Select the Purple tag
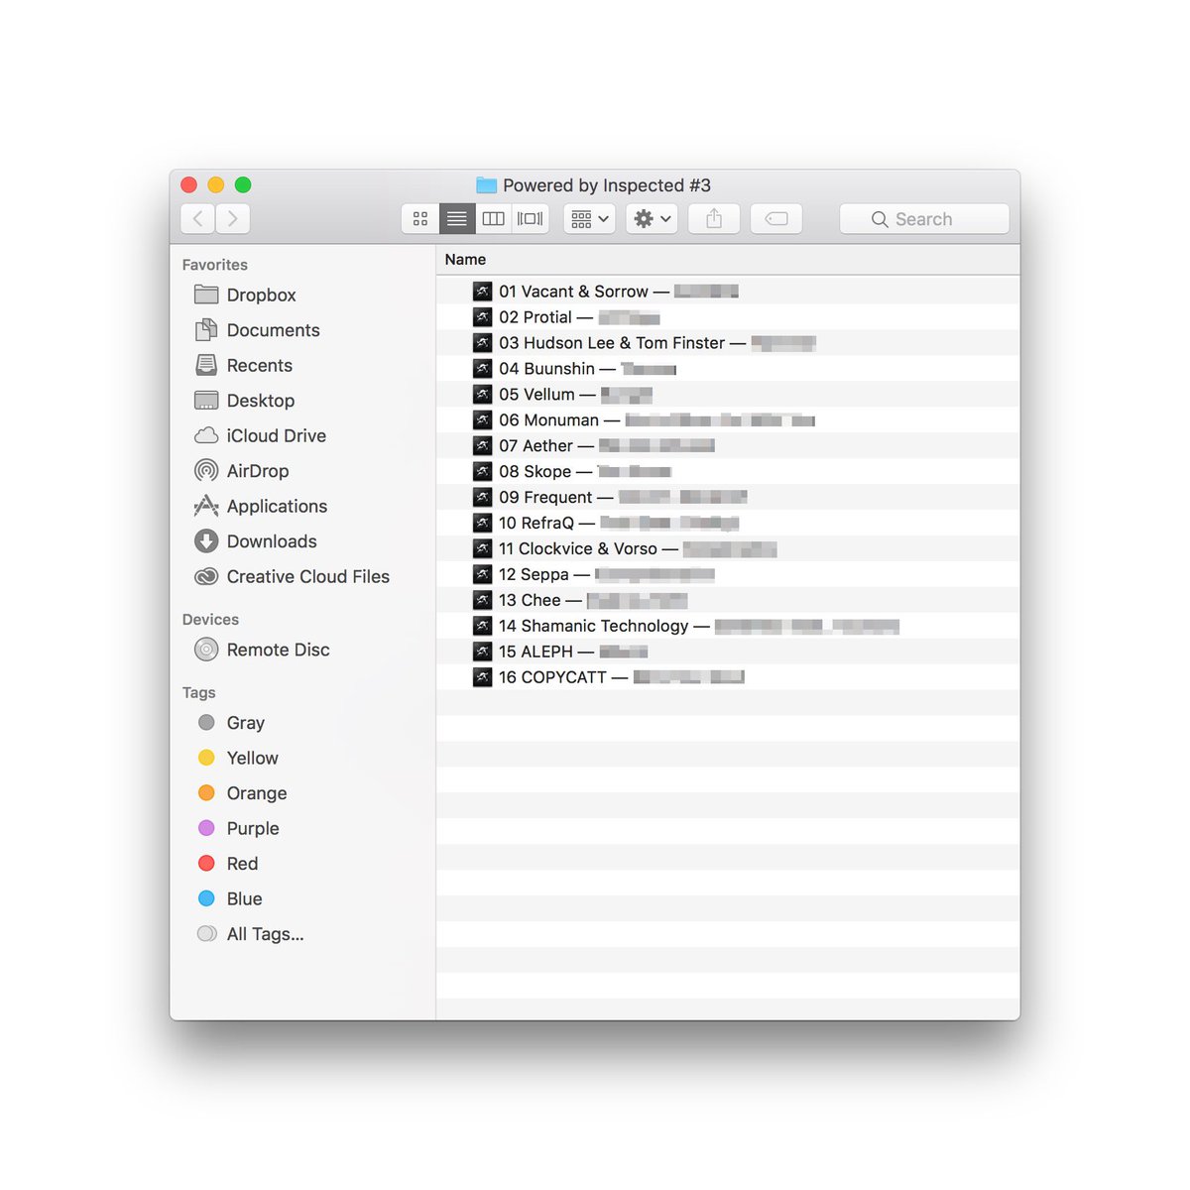The height and width of the screenshot is (1190, 1190). pyautogui.click(x=253, y=828)
